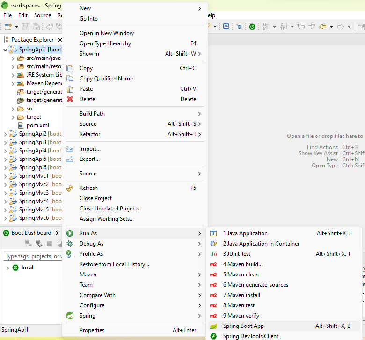Run 4 Maven build...

tap(284, 264)
